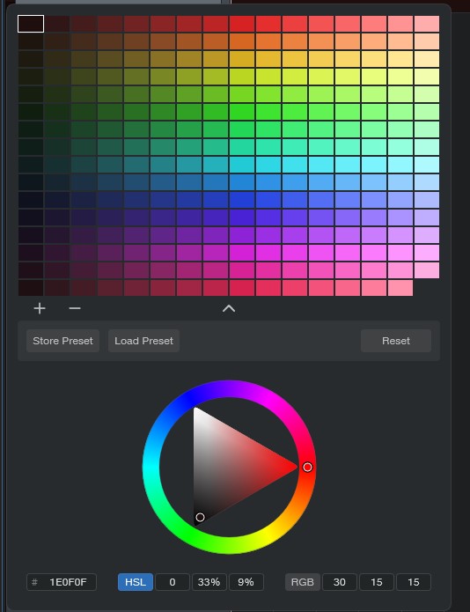The width and height of the screenshot is (470, 612).
Task: Click the pure red tip of the triangle
Action: 295,467
